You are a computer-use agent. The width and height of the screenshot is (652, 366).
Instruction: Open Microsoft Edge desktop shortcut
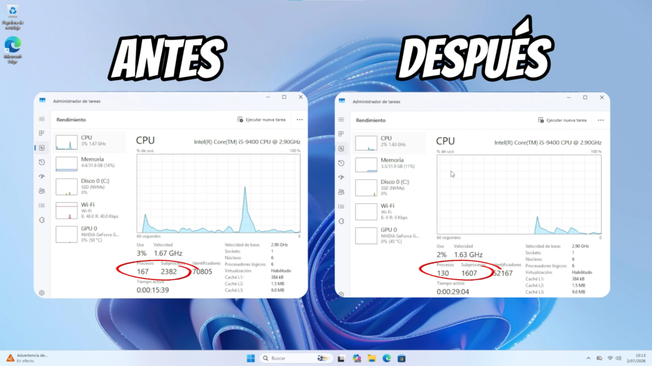pos(13,50)
